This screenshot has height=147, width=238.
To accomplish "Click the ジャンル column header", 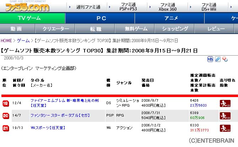I will coord(124,83).
